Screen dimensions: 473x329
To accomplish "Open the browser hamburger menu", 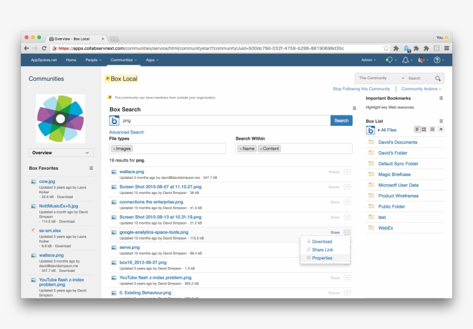I will pos(447,48).
